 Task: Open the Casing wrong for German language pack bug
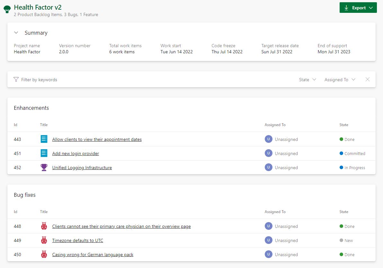[x=93, y=254]
